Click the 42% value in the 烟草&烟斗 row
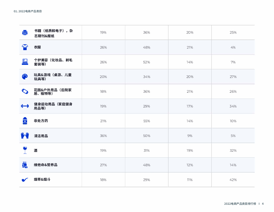The height and width of the screenshot is (212, 274). coord(233,180)
